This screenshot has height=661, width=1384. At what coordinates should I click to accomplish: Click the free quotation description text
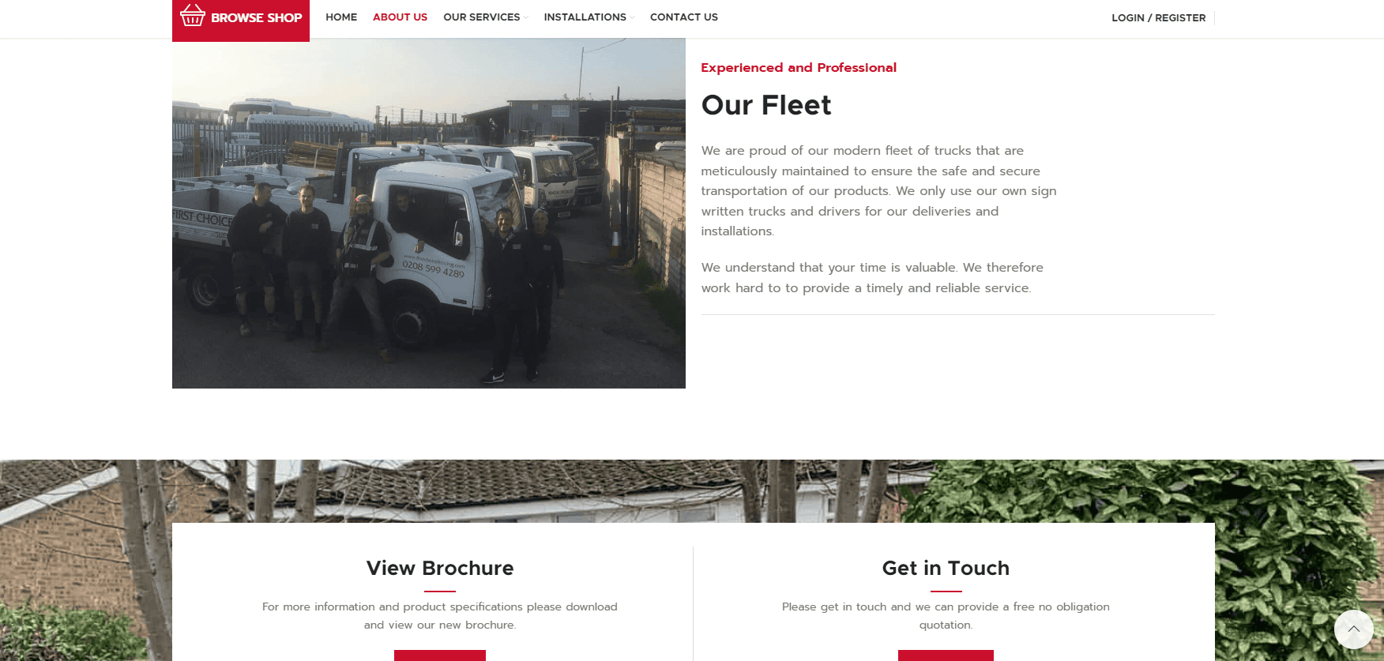click(946, 616)
